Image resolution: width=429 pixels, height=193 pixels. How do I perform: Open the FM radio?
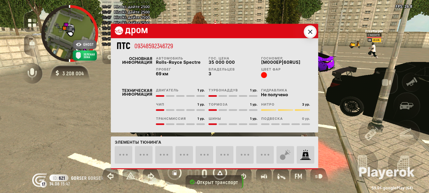298,176
